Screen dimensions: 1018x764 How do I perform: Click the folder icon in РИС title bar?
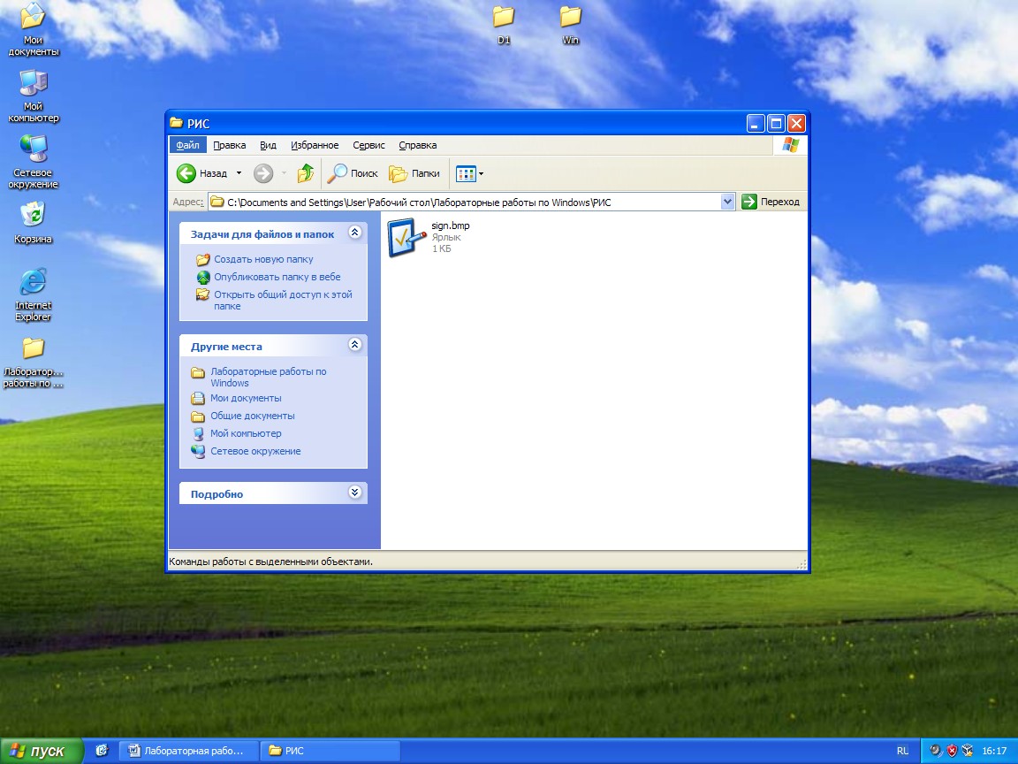coord(176,123)
